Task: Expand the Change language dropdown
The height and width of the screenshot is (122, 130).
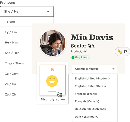Action: pos(95,69)
